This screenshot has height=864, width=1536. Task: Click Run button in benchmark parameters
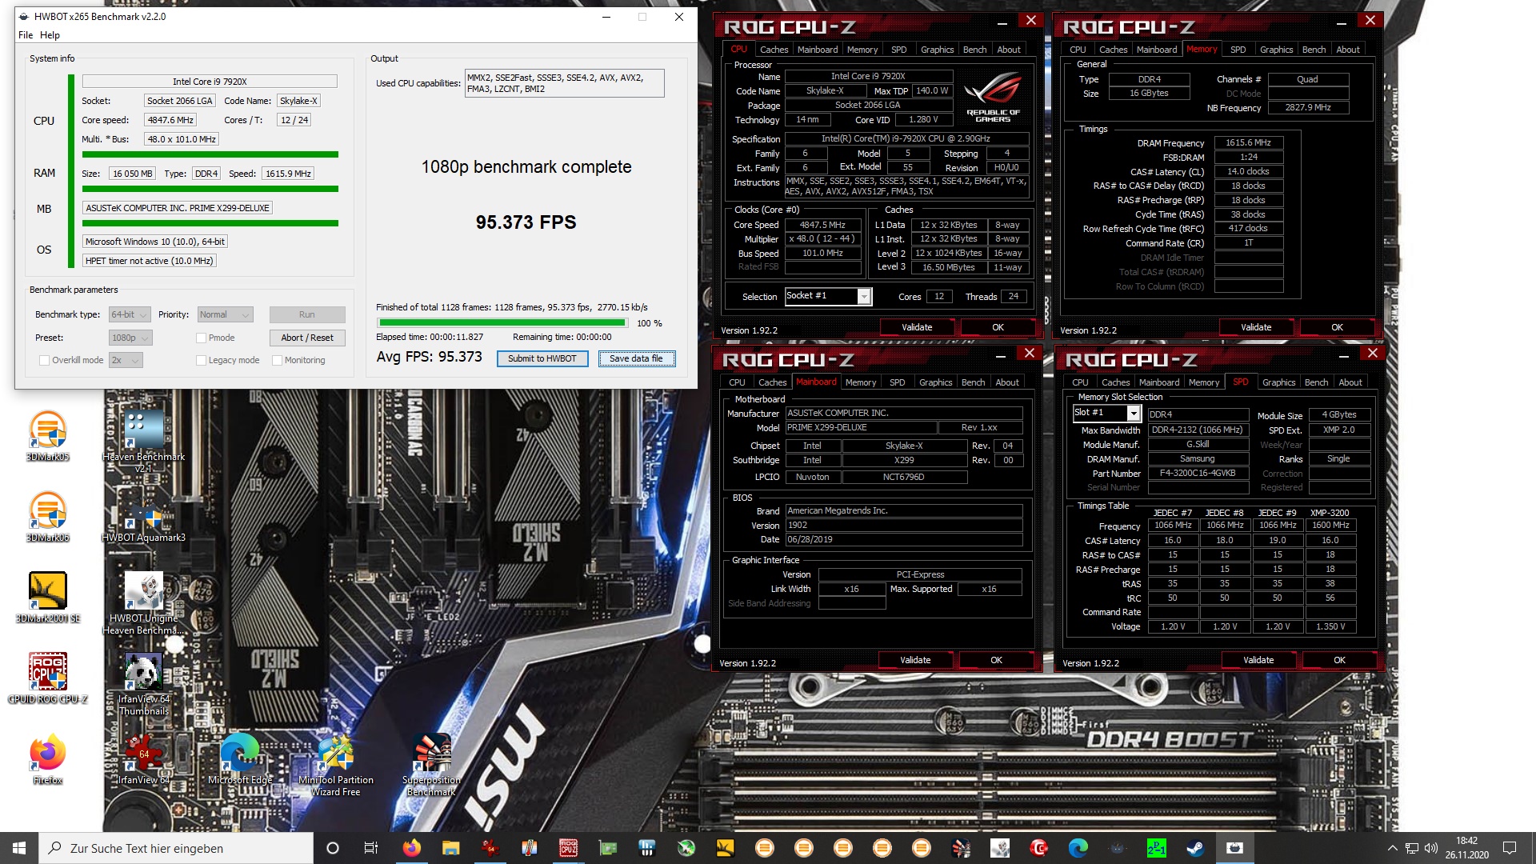(307, 314)
